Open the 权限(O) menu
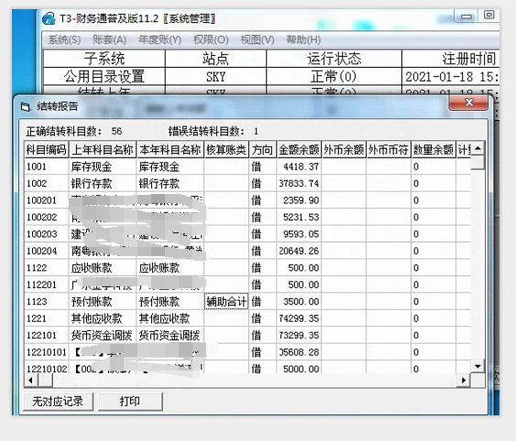This screenshot has width=516, height=441. (211, 40)
